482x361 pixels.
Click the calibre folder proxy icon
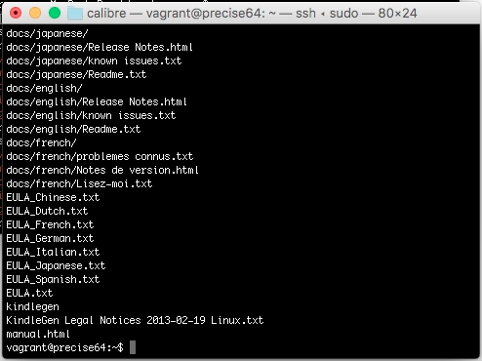click(75, 14)
